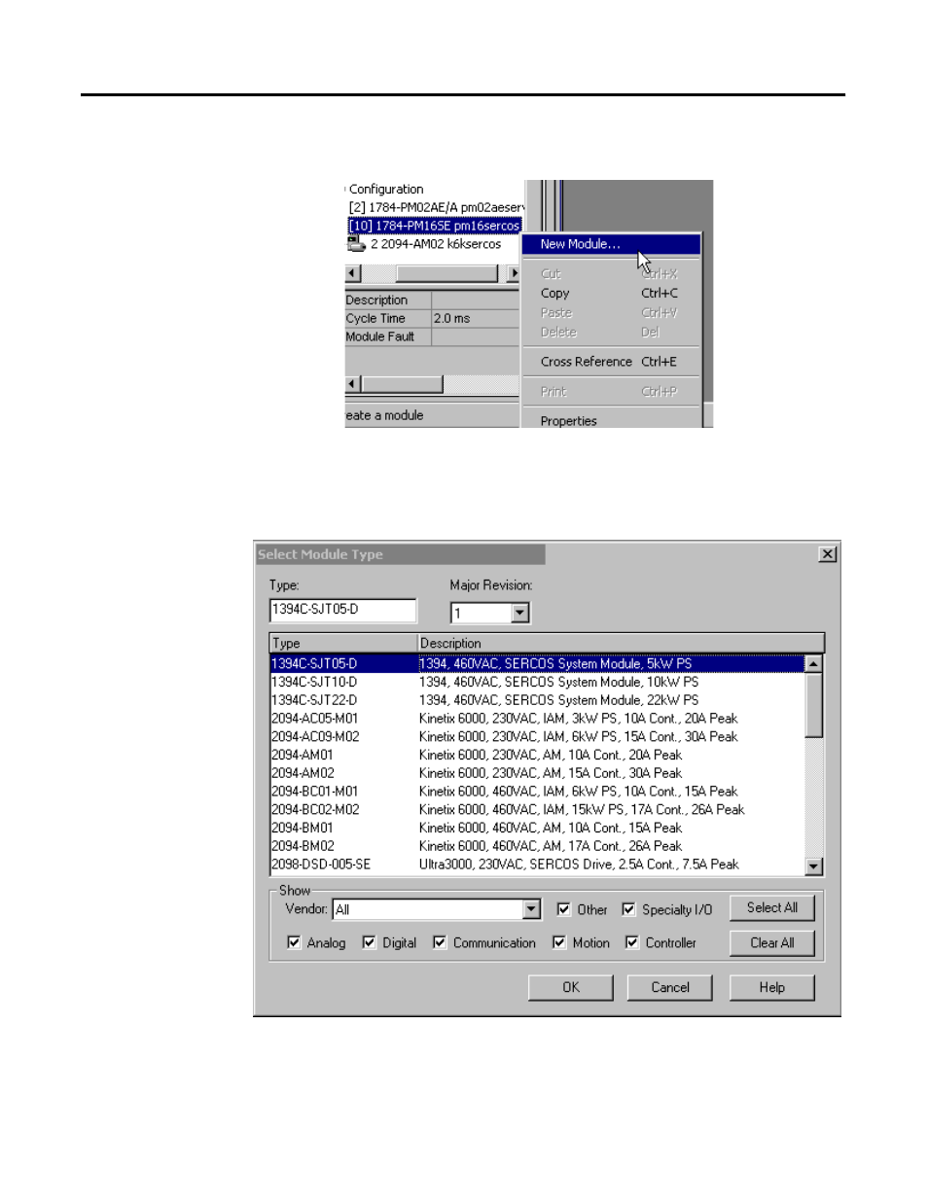The height and width of the screenshot is (1201, 928).
Task: Select the 1784-PM02AE/A tree item
Action: click(437, 207)
